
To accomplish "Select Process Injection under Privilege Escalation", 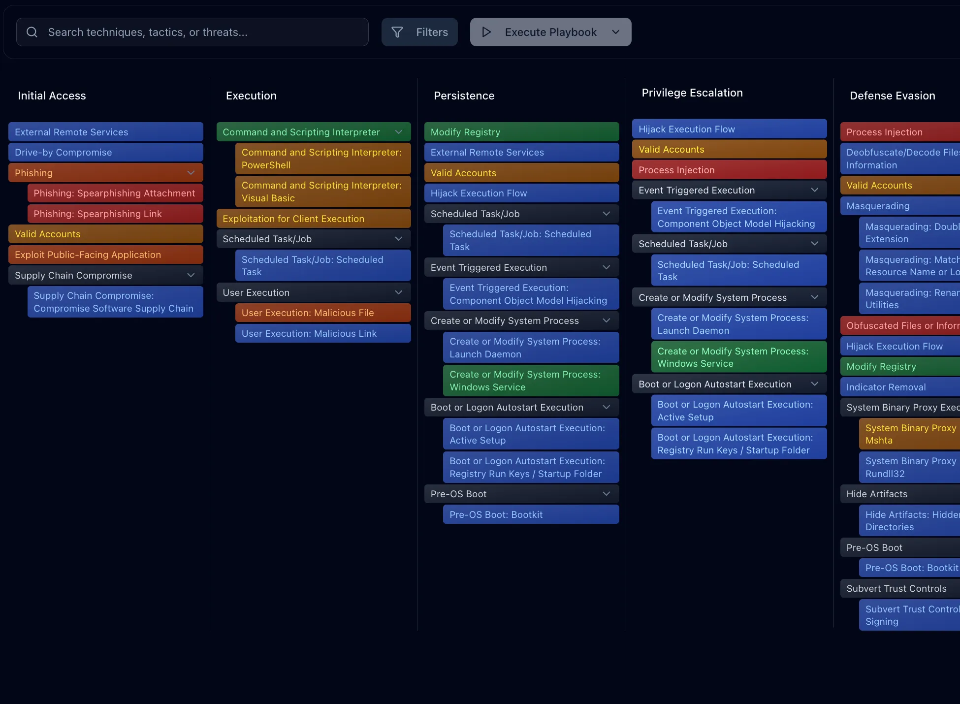I will click(x=729, y=170).
